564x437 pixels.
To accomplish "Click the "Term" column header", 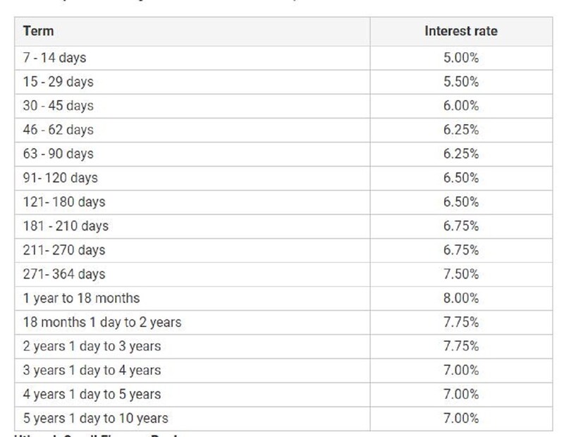I will pos(38,31).
